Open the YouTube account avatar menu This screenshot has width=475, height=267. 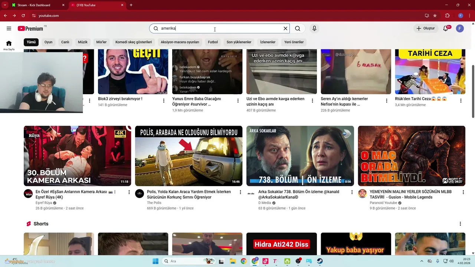pyautogui.click(x=460, y=29)
